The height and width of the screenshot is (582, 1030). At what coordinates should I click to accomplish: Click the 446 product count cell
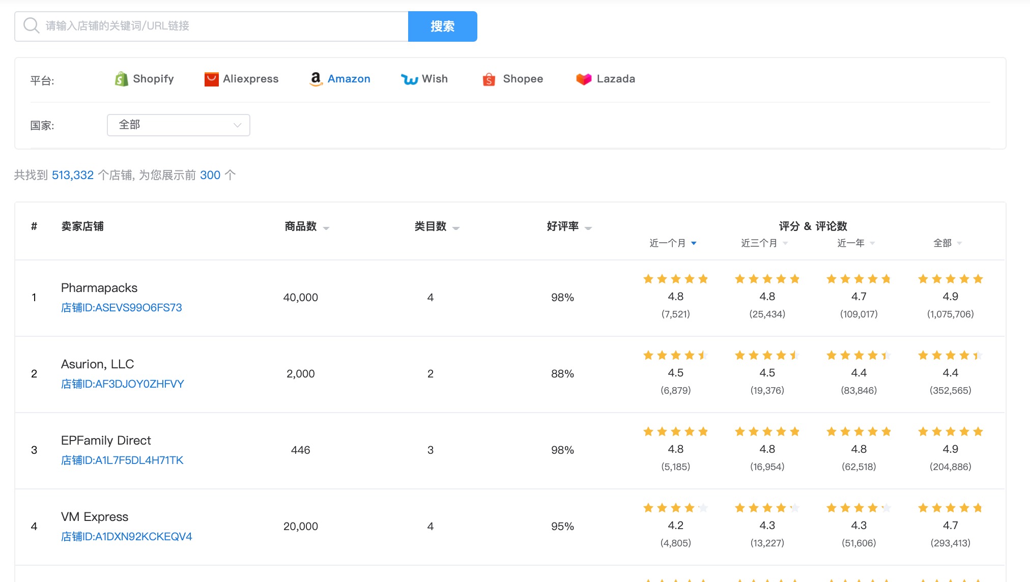pos(301,450)
